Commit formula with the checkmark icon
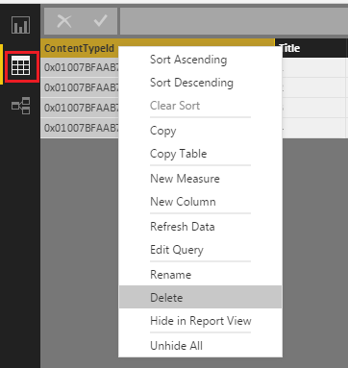Viewport: 348px width, 368px height. click(x=100, y=21)
